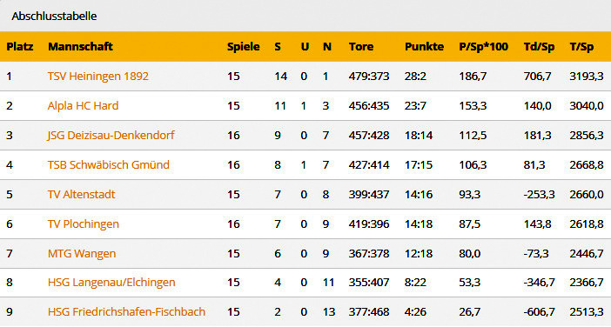The width and height of the screenshot is (611, 327).
Task: Click the Td/Sp column header
Action: [539, 47]
